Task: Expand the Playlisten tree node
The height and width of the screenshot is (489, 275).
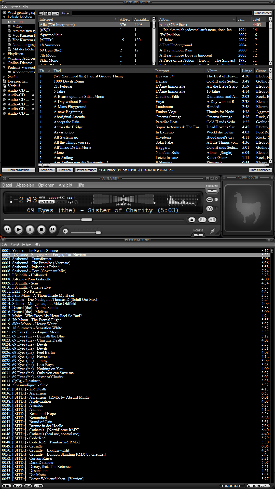Action: click(4, 54)
